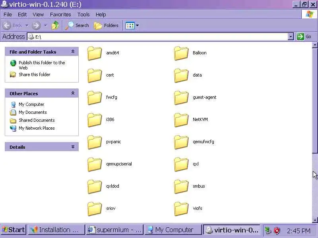Open the Views dropdown arrow

click(137, 25)
